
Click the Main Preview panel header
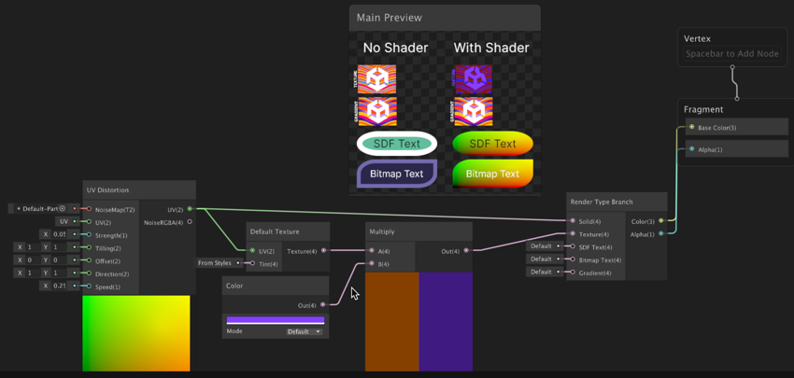point(445,18)
